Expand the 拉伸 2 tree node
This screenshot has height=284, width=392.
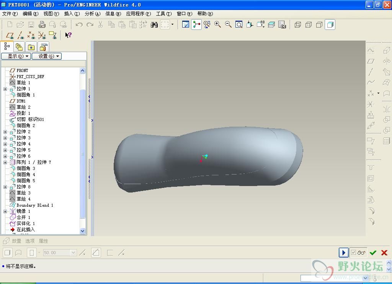[5, 132]
